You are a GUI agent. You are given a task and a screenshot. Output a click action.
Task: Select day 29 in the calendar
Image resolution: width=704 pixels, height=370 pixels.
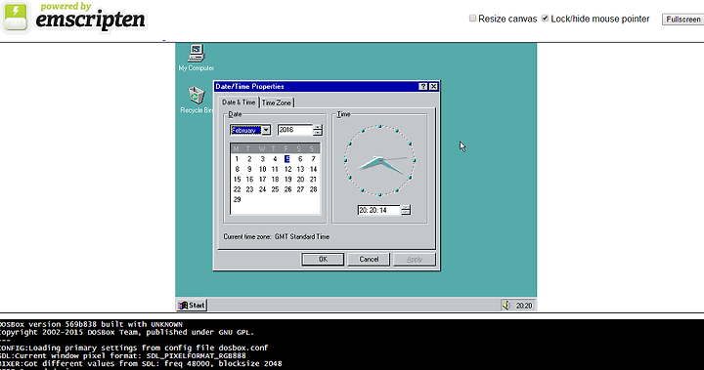tap(237, 199)
